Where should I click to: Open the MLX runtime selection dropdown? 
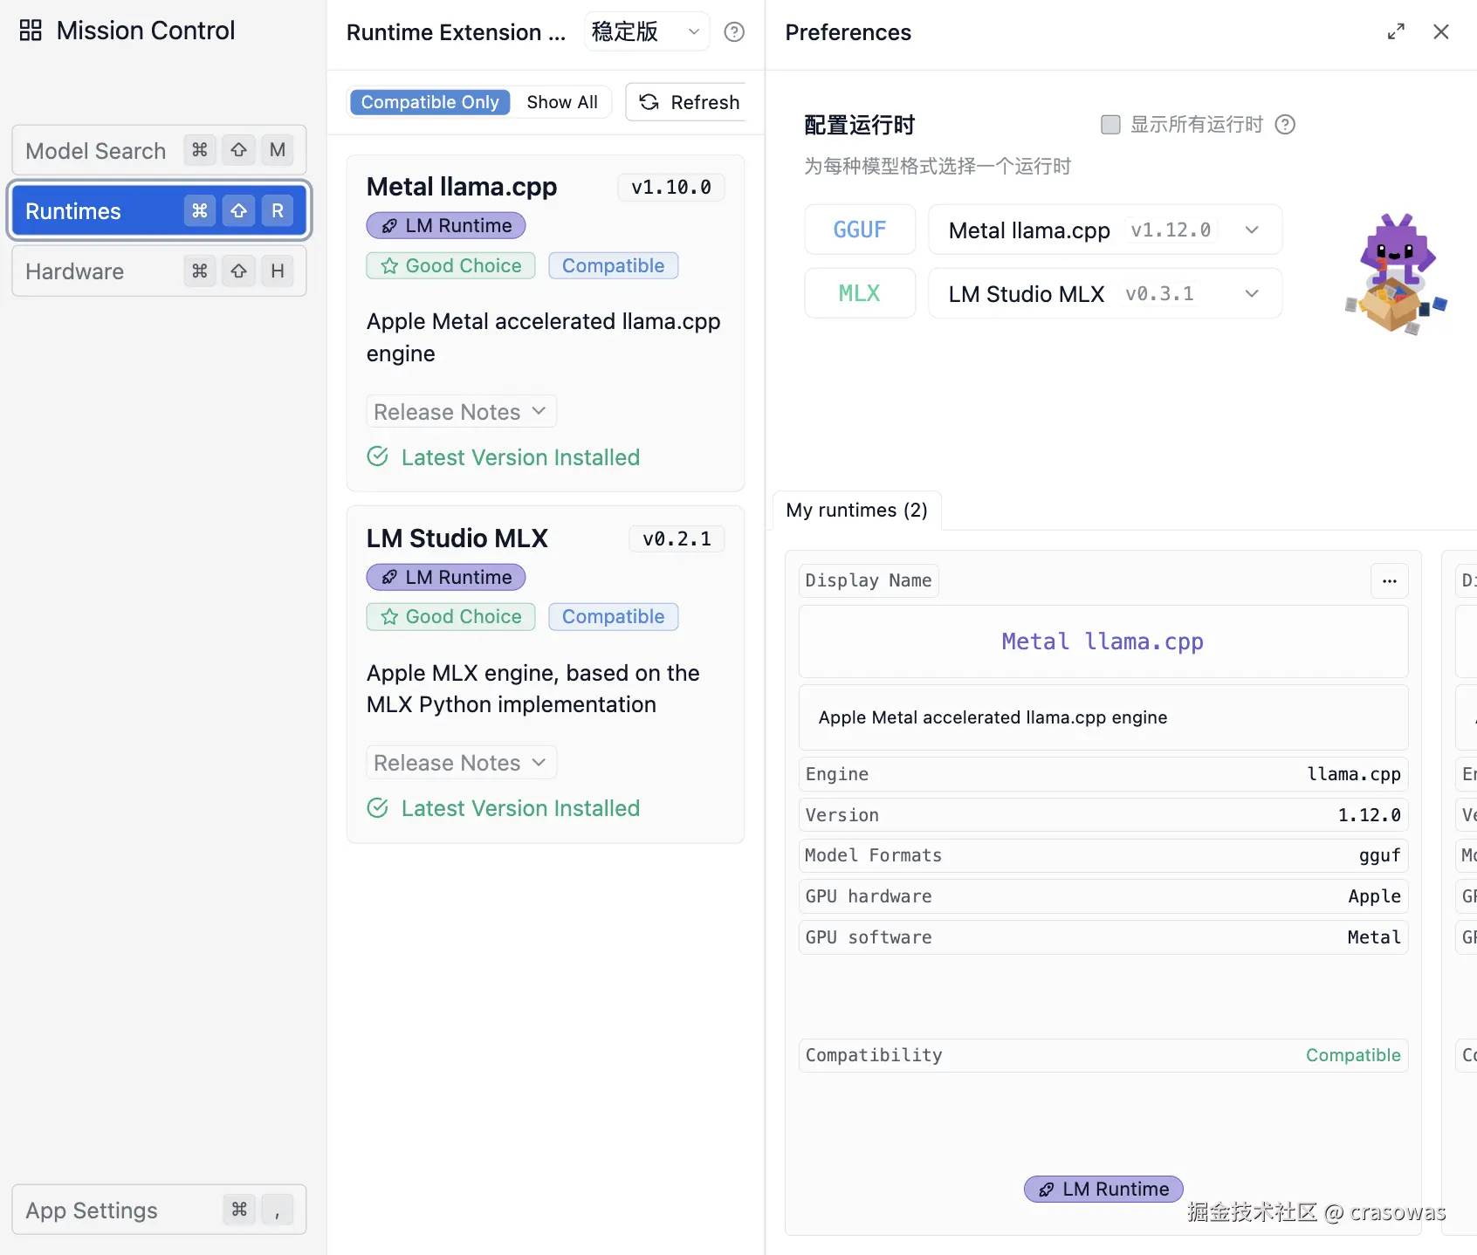tap(1104, 294)
